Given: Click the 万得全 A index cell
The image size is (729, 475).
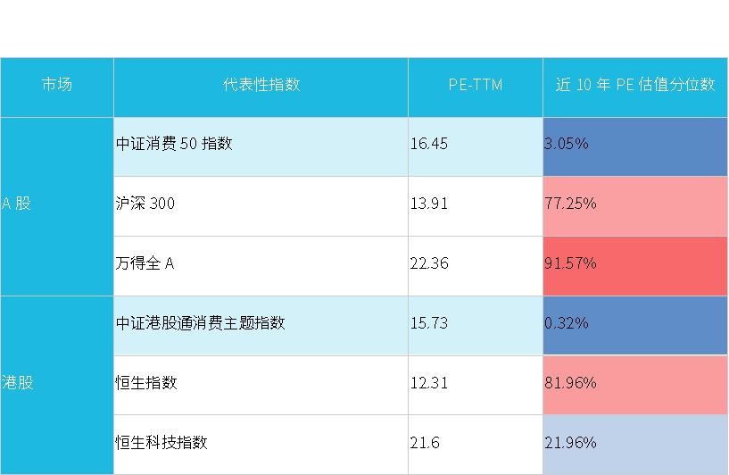Looking at the screenshot, I should pyautogui.click(x=261, y=264).
